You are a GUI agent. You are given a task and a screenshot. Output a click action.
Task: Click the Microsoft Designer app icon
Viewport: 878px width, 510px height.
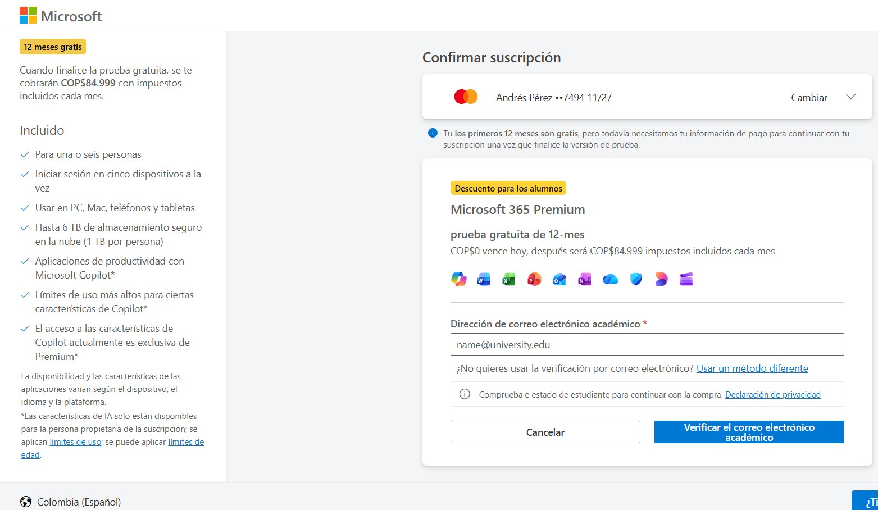pos(661,279)
